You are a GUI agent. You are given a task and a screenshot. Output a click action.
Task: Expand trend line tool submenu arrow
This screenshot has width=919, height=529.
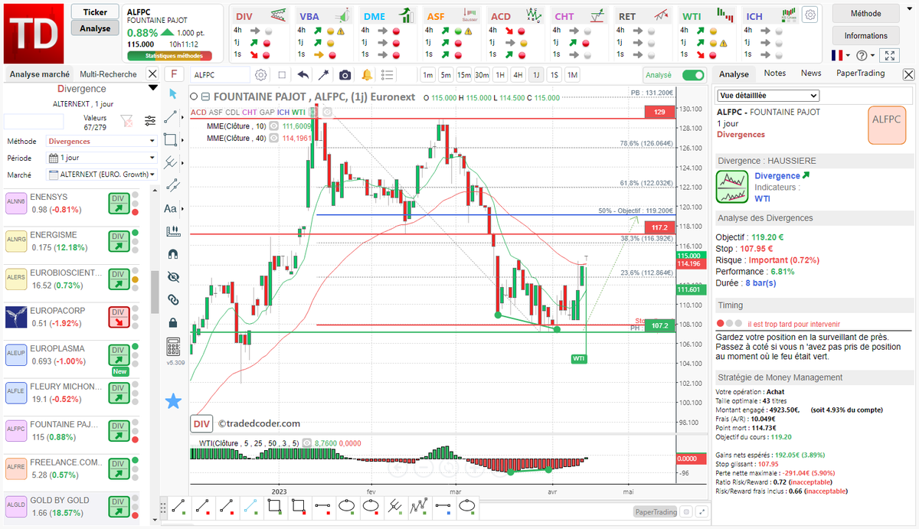pos(182,116)
